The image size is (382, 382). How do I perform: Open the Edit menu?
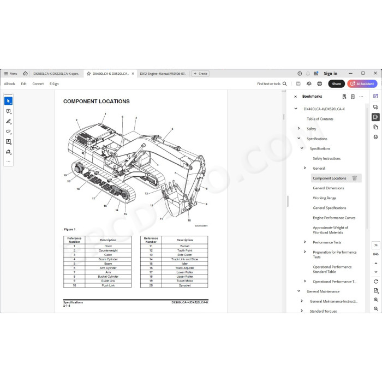click(x=23, y=84)
